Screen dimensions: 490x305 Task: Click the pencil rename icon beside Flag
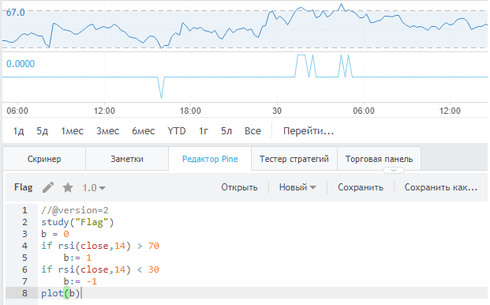pos(48,187)
